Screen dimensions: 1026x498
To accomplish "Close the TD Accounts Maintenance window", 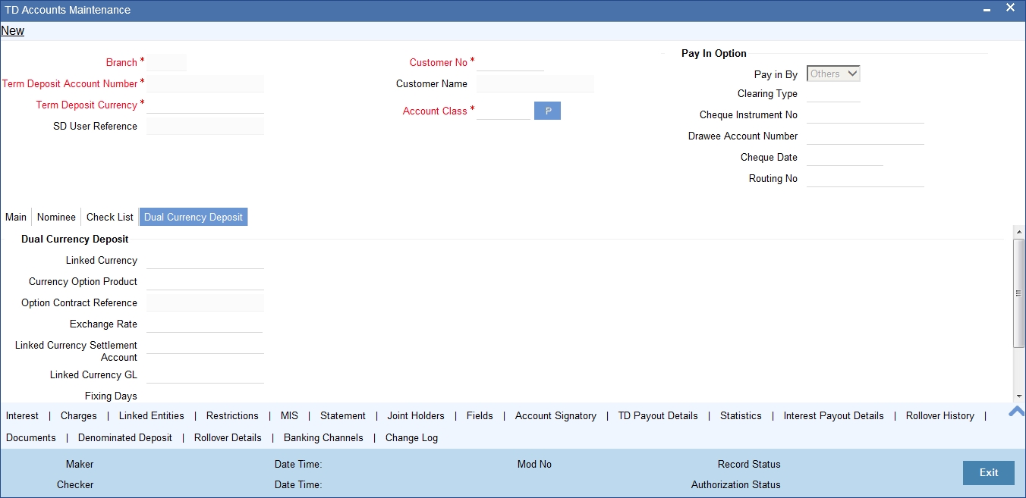I will [x=1010, y=8].
